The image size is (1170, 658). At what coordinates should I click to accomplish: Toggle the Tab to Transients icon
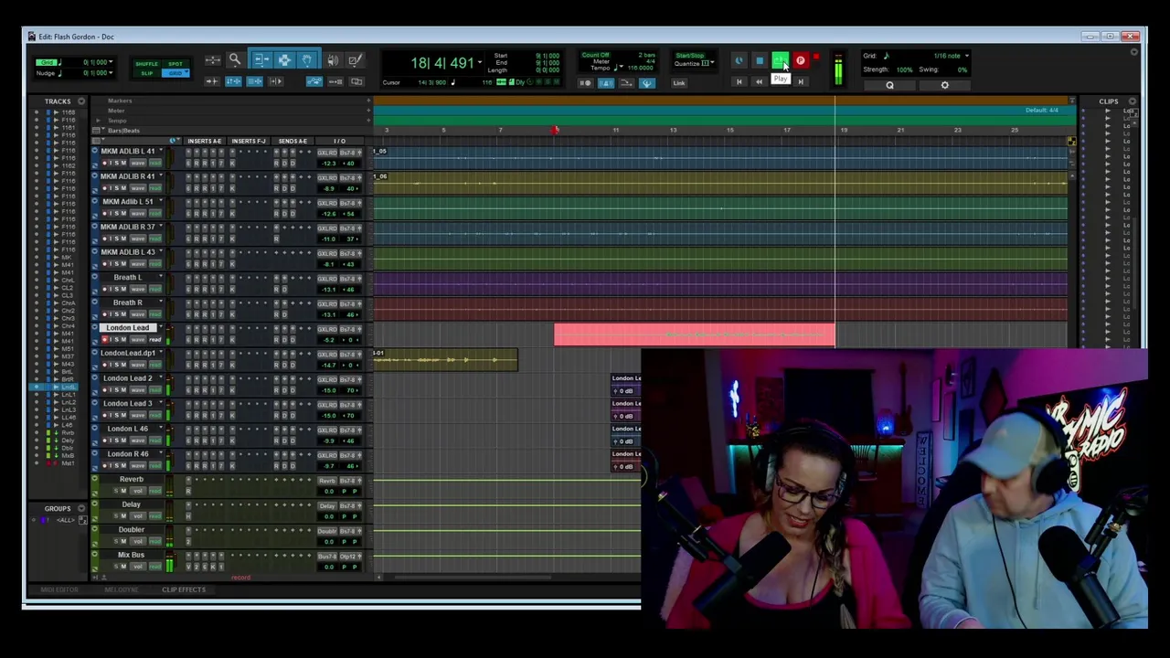[x=211, y=82]
